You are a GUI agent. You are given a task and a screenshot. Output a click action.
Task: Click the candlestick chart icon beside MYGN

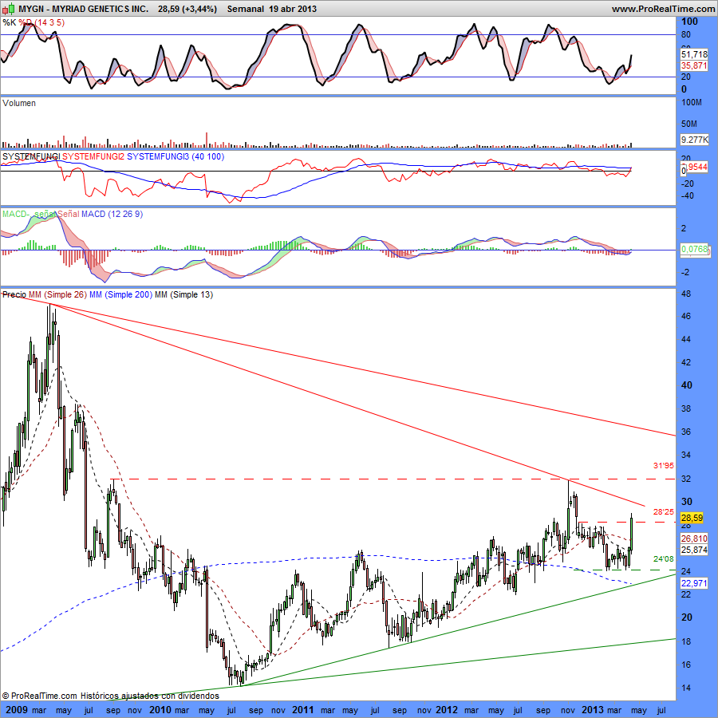point(9,9)
